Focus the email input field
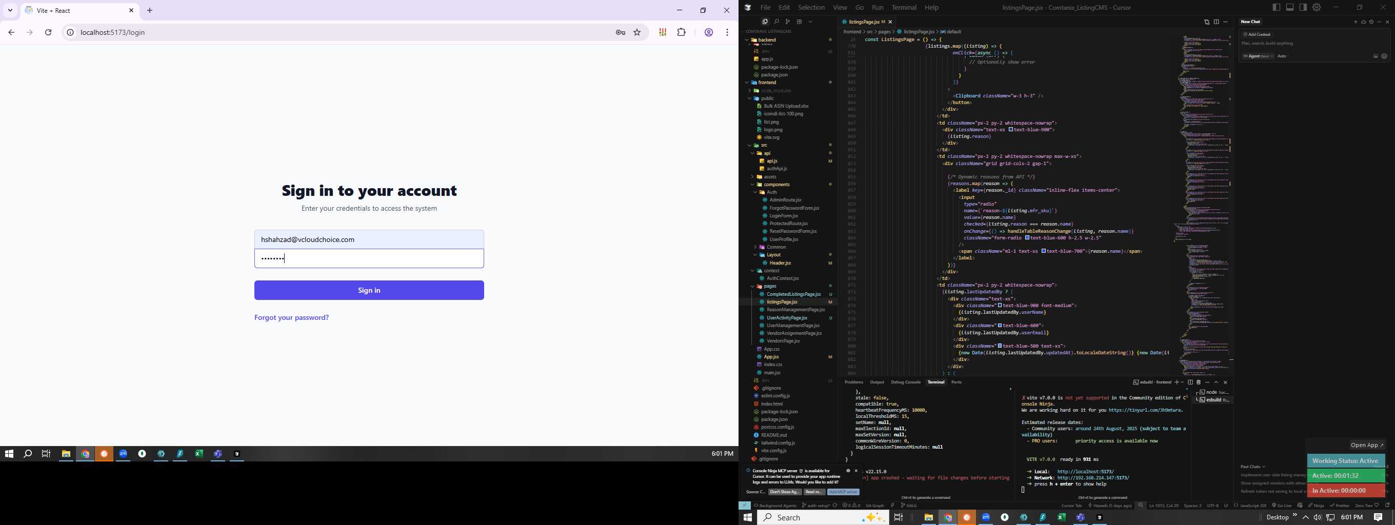 click(x=369, y=239)
